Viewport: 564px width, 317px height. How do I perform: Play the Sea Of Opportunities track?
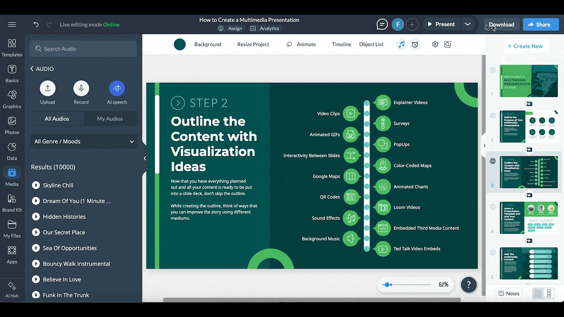(36, 248)
